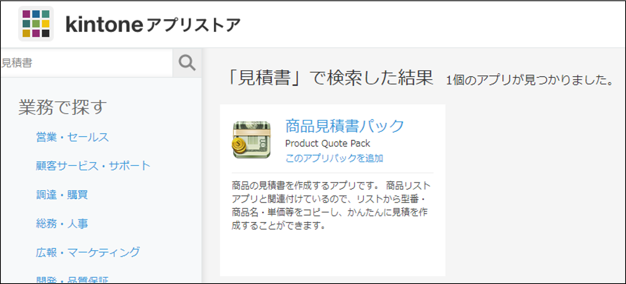Image resolution: width=626 pixels, height=284 pixels.
Task: Browse the 広報・マーケティング category
Action: (x=88, y=252)
